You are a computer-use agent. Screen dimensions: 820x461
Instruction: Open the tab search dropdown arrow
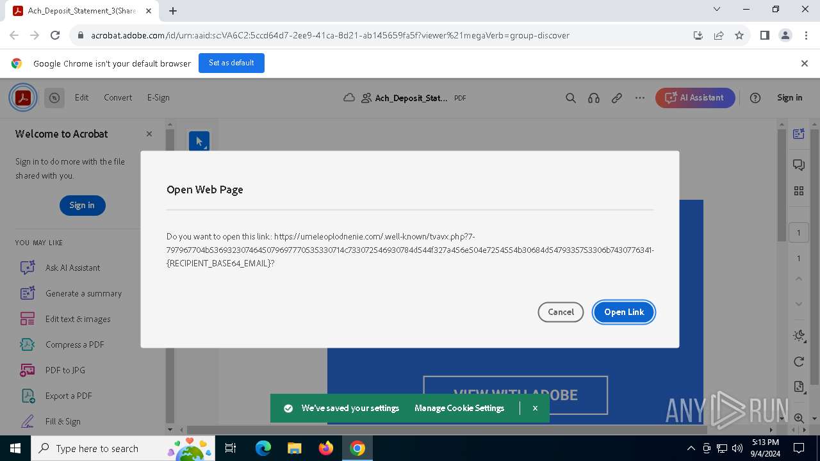[x=717, y=10]
